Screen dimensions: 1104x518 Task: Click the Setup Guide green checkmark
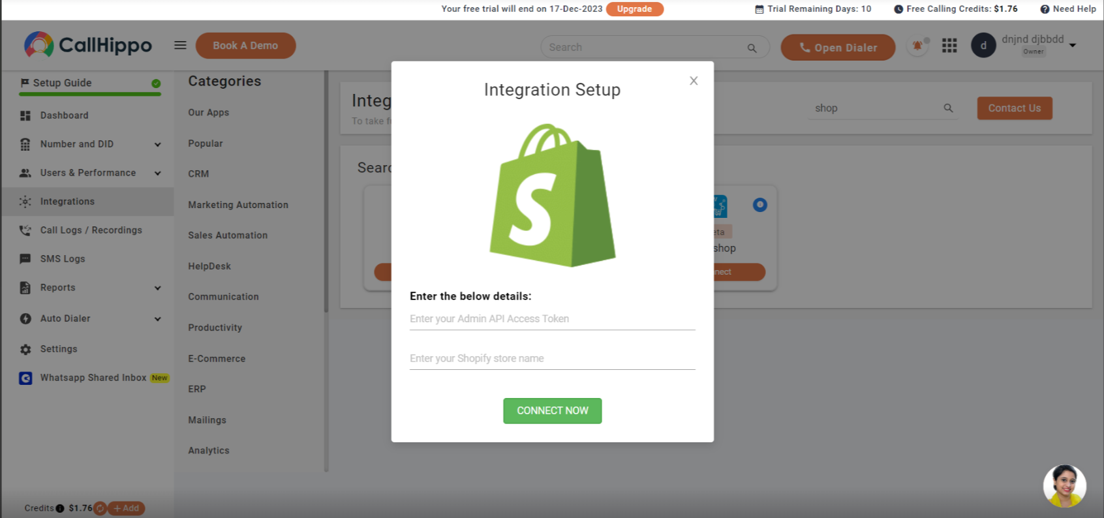(x=156, y=84)
